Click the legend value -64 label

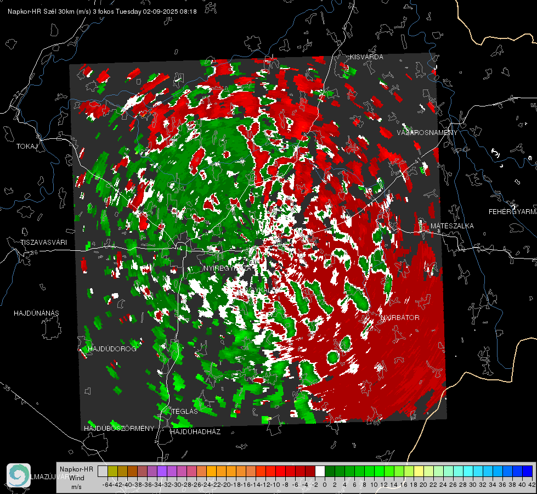pos(107,485)
